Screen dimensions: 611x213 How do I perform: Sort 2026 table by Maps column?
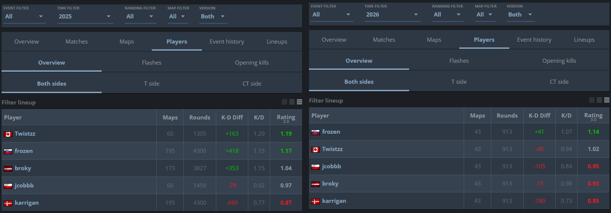477,116
